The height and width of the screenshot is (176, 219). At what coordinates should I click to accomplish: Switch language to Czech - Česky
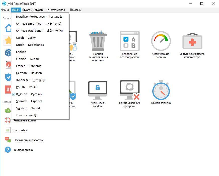pos(40,38)
